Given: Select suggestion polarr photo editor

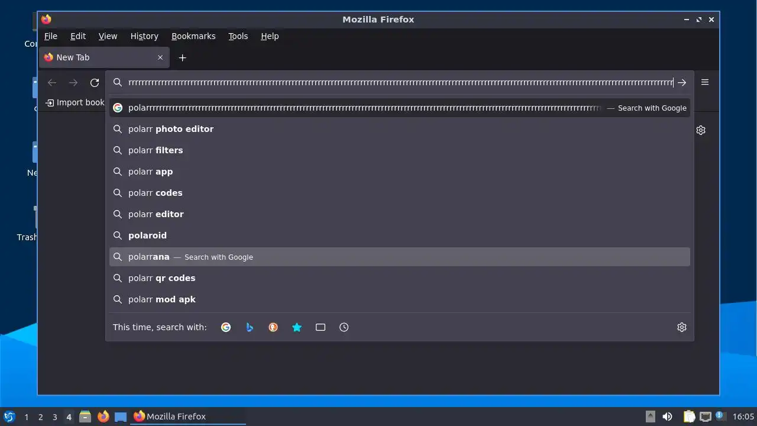Looking at the screenshot, I should point(400,129).
